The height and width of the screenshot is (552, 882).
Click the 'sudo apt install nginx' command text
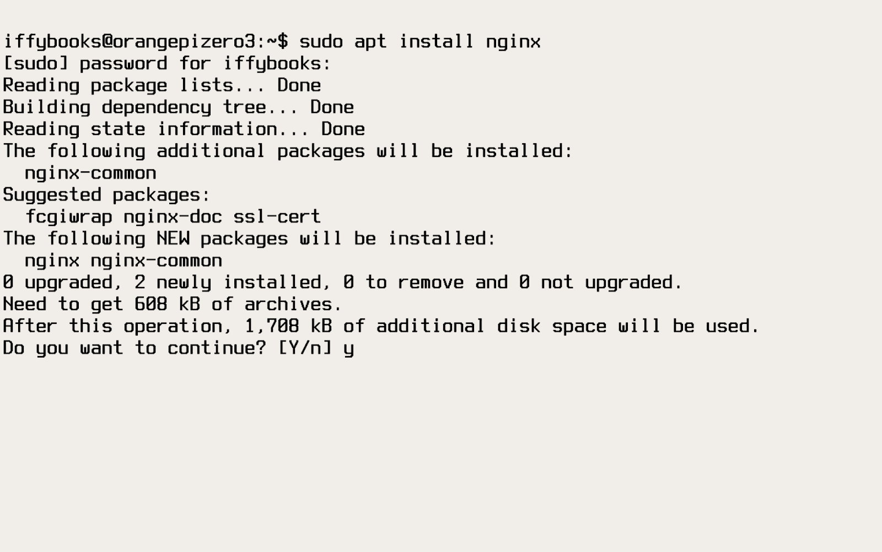pyautogui.click(x=420, y=41)
